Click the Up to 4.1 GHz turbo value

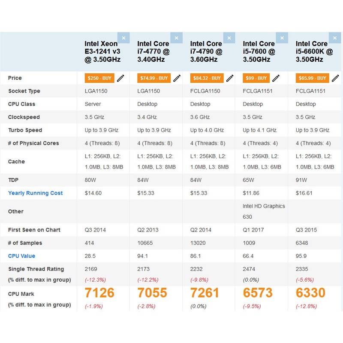(260, 130)
